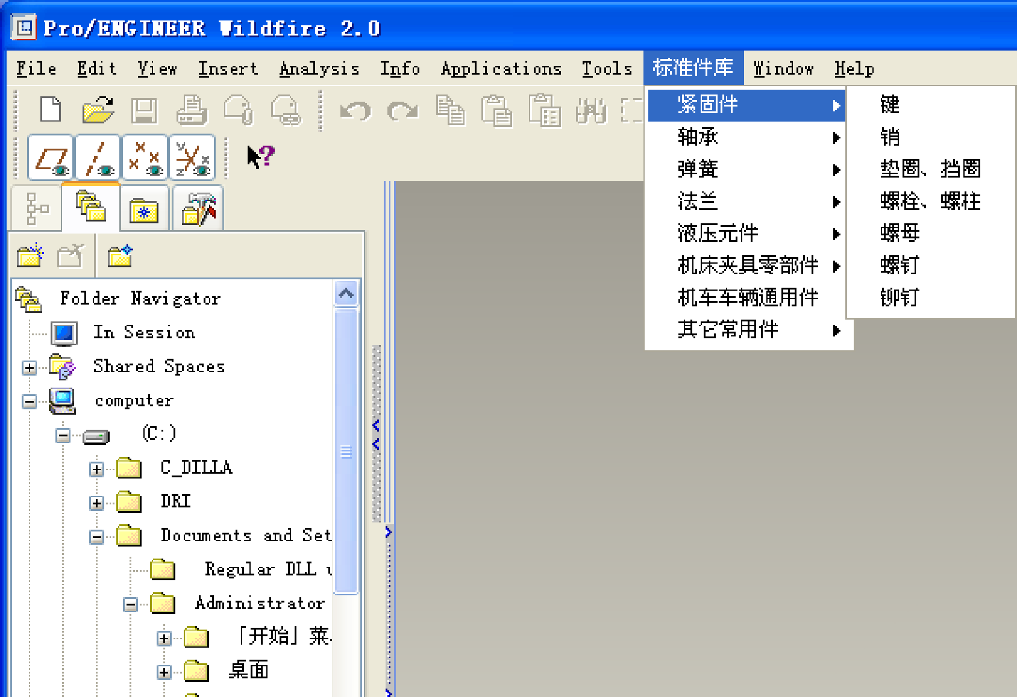This screenshot has width=1017, height=697.
Task: Select 弹簧 in the dropdown menu
Action: pos(747,169)
